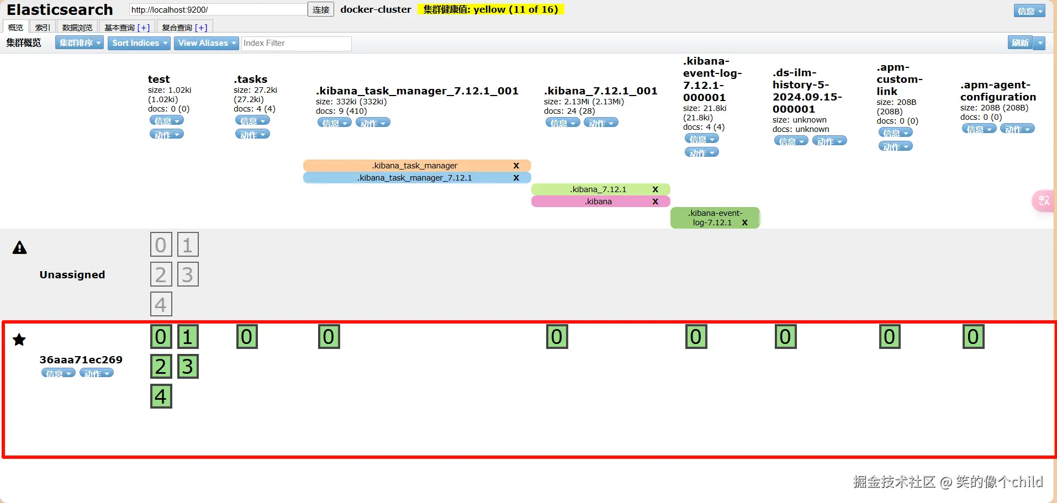Open 动作 menu for .kibana_7.12.1_001
The image size is (1057, 503).
601,123
